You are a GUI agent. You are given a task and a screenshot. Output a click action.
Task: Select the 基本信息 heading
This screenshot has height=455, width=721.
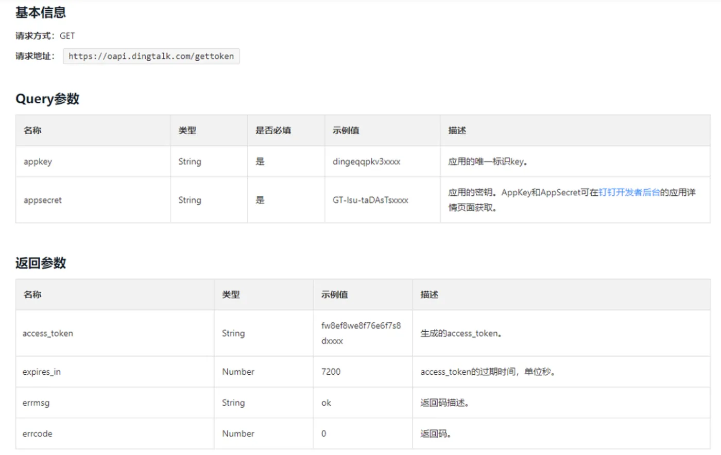pyautogui.click(x=41, y=12)
